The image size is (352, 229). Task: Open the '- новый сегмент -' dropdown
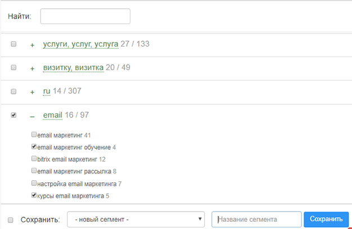tap(136, 219)
